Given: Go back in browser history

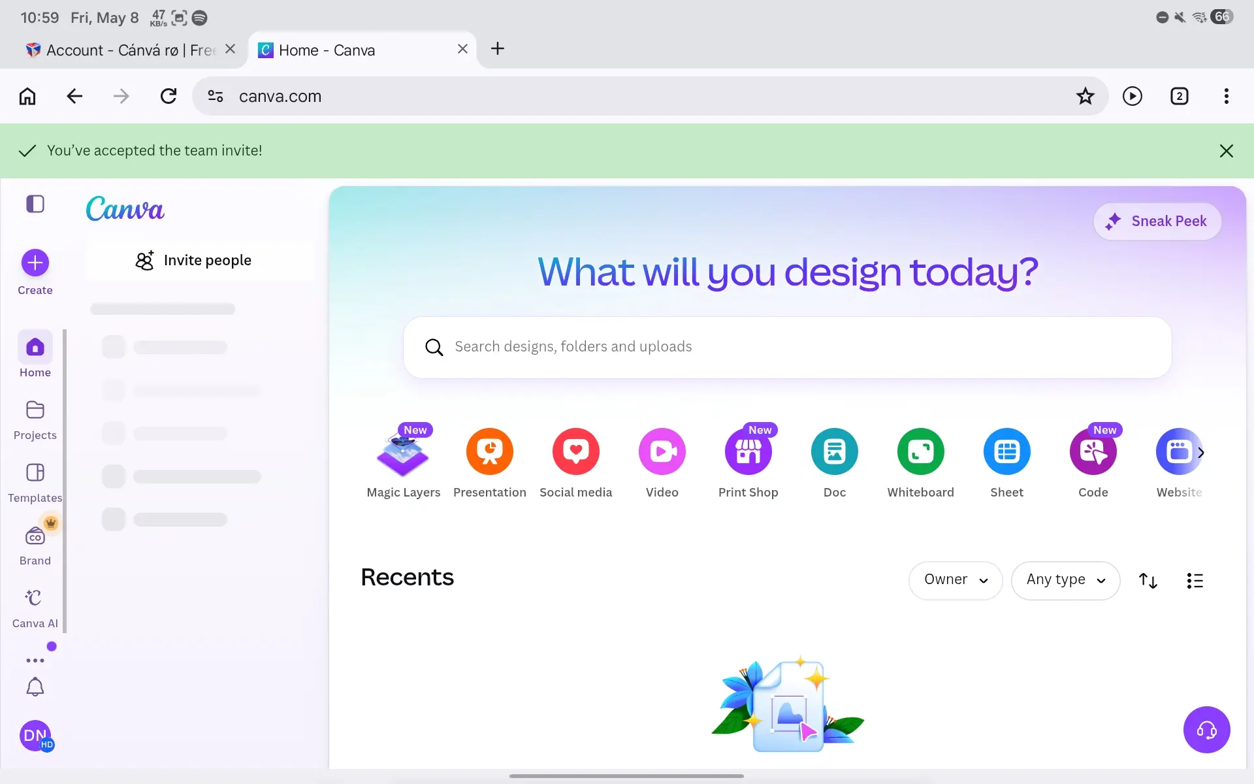Looking at the screenshot, I should [x=74, y=97].
